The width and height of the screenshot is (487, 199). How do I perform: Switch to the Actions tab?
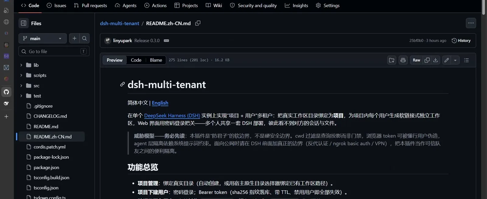click(x=156, y=5)
